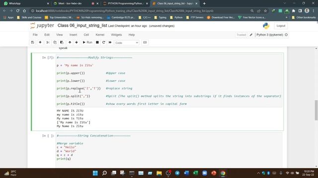The image size is (318, 178).
Task: Open the Edit menu
Action: point(47,35)
